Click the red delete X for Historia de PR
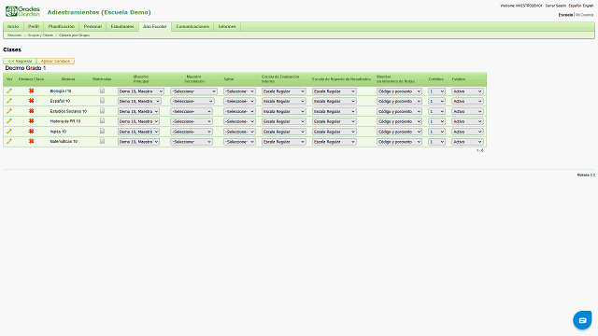This screenshot has width=598, height=336. coord(31,120)
